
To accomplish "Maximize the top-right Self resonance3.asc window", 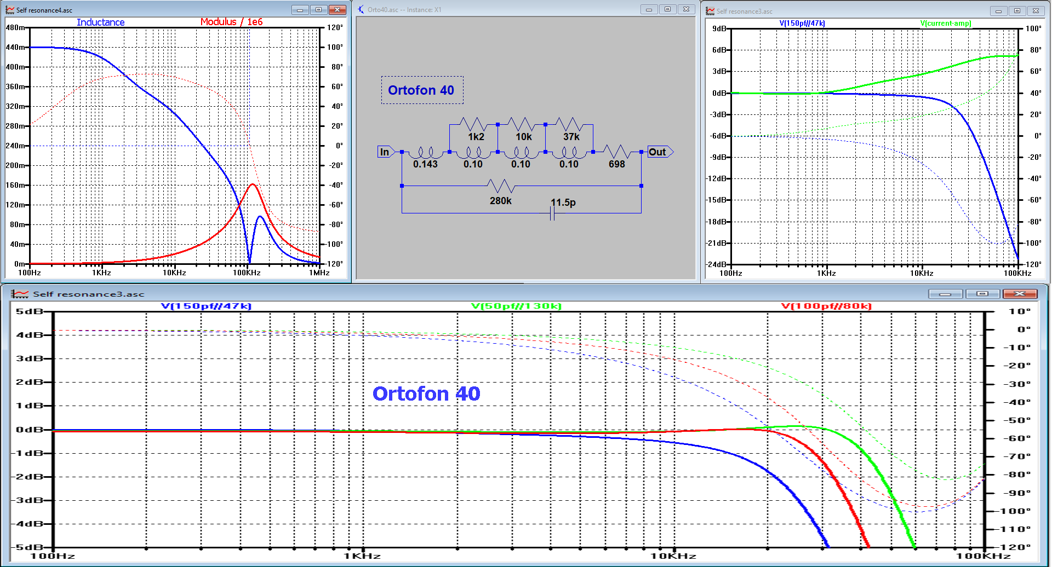I will pos(1017,11).
